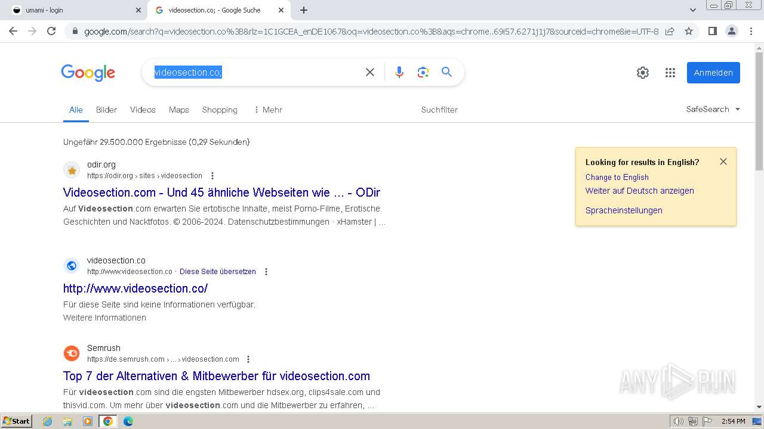Viewport: 764px width, 429px height.
Task: Click the Semrush favicon
Action: tap(72, 353)
